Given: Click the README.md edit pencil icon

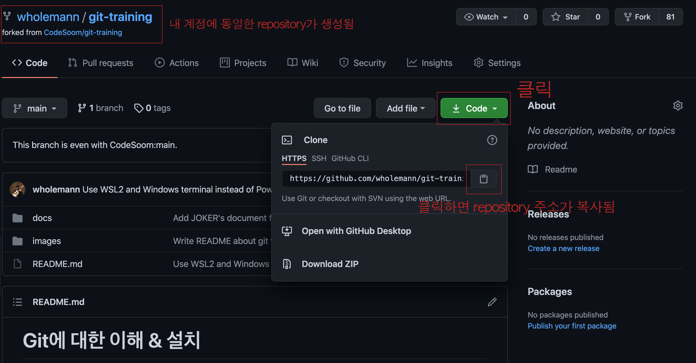Looking at the screenshot, I should tap(492, 302).
